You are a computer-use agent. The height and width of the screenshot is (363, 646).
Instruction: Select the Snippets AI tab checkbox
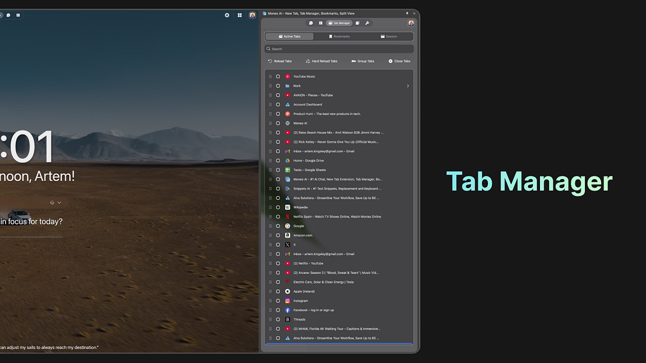(278, 189)
